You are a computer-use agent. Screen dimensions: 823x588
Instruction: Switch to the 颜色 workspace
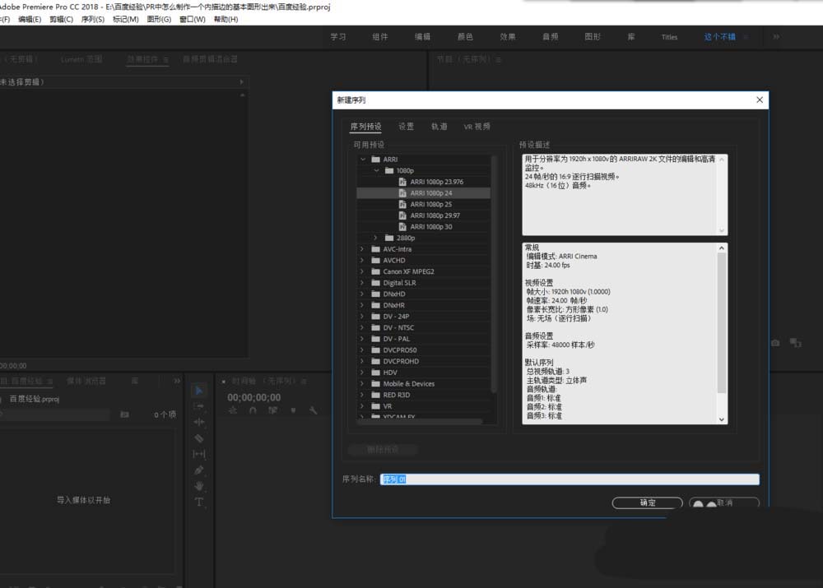pyautogui.click(x=465, y=37)
